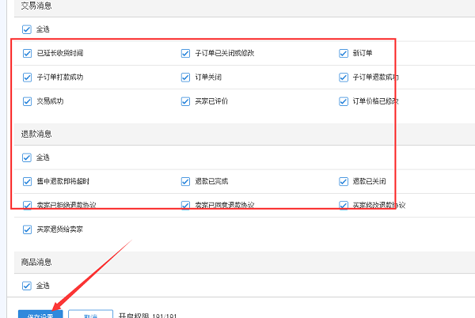
Task: Toggle the 子订单已关闭或修改 checkbox
Action: 185,53
